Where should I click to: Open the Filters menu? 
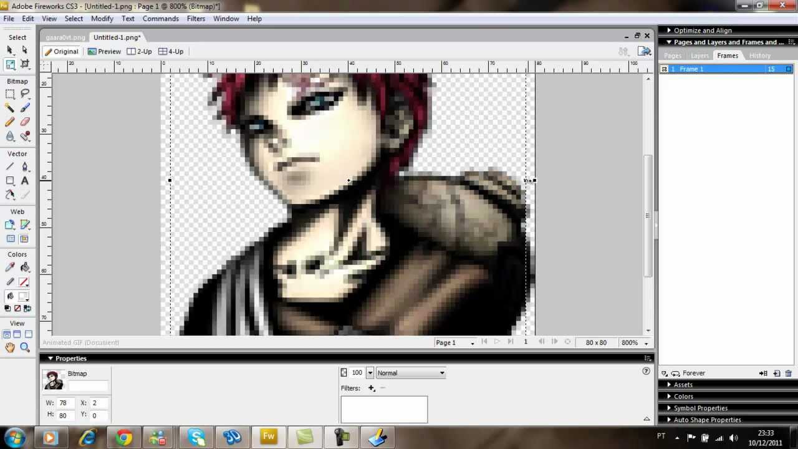click(x=196, y=19)
